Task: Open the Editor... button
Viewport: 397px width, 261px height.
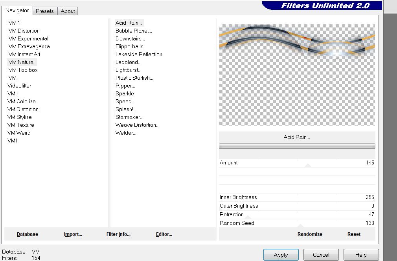Action: [x=164, y=234]
